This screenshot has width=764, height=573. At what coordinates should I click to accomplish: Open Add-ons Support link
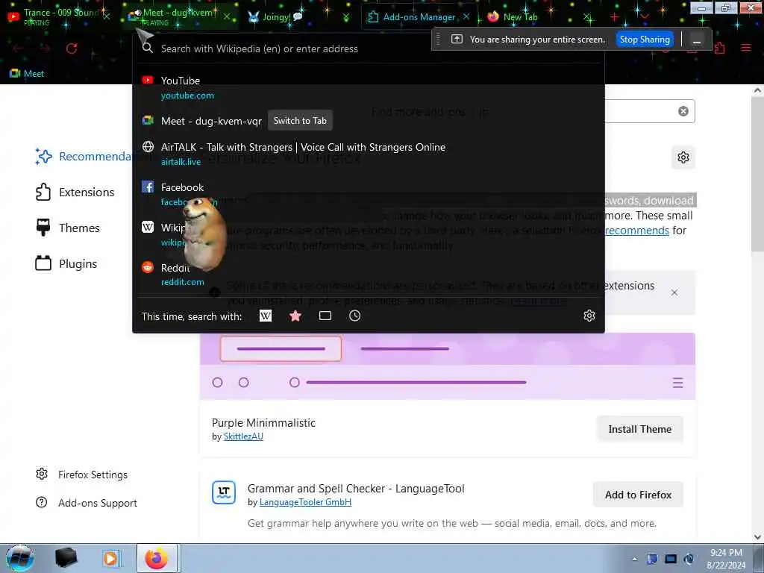[x=87, y=503]
